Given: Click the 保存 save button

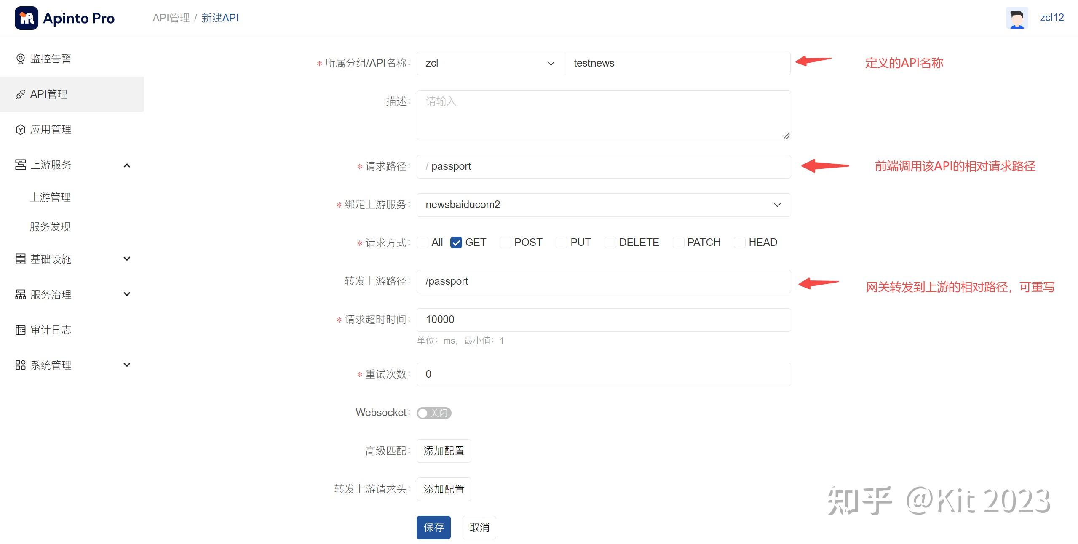Looking at the screenshot, I should coord(433,527).
